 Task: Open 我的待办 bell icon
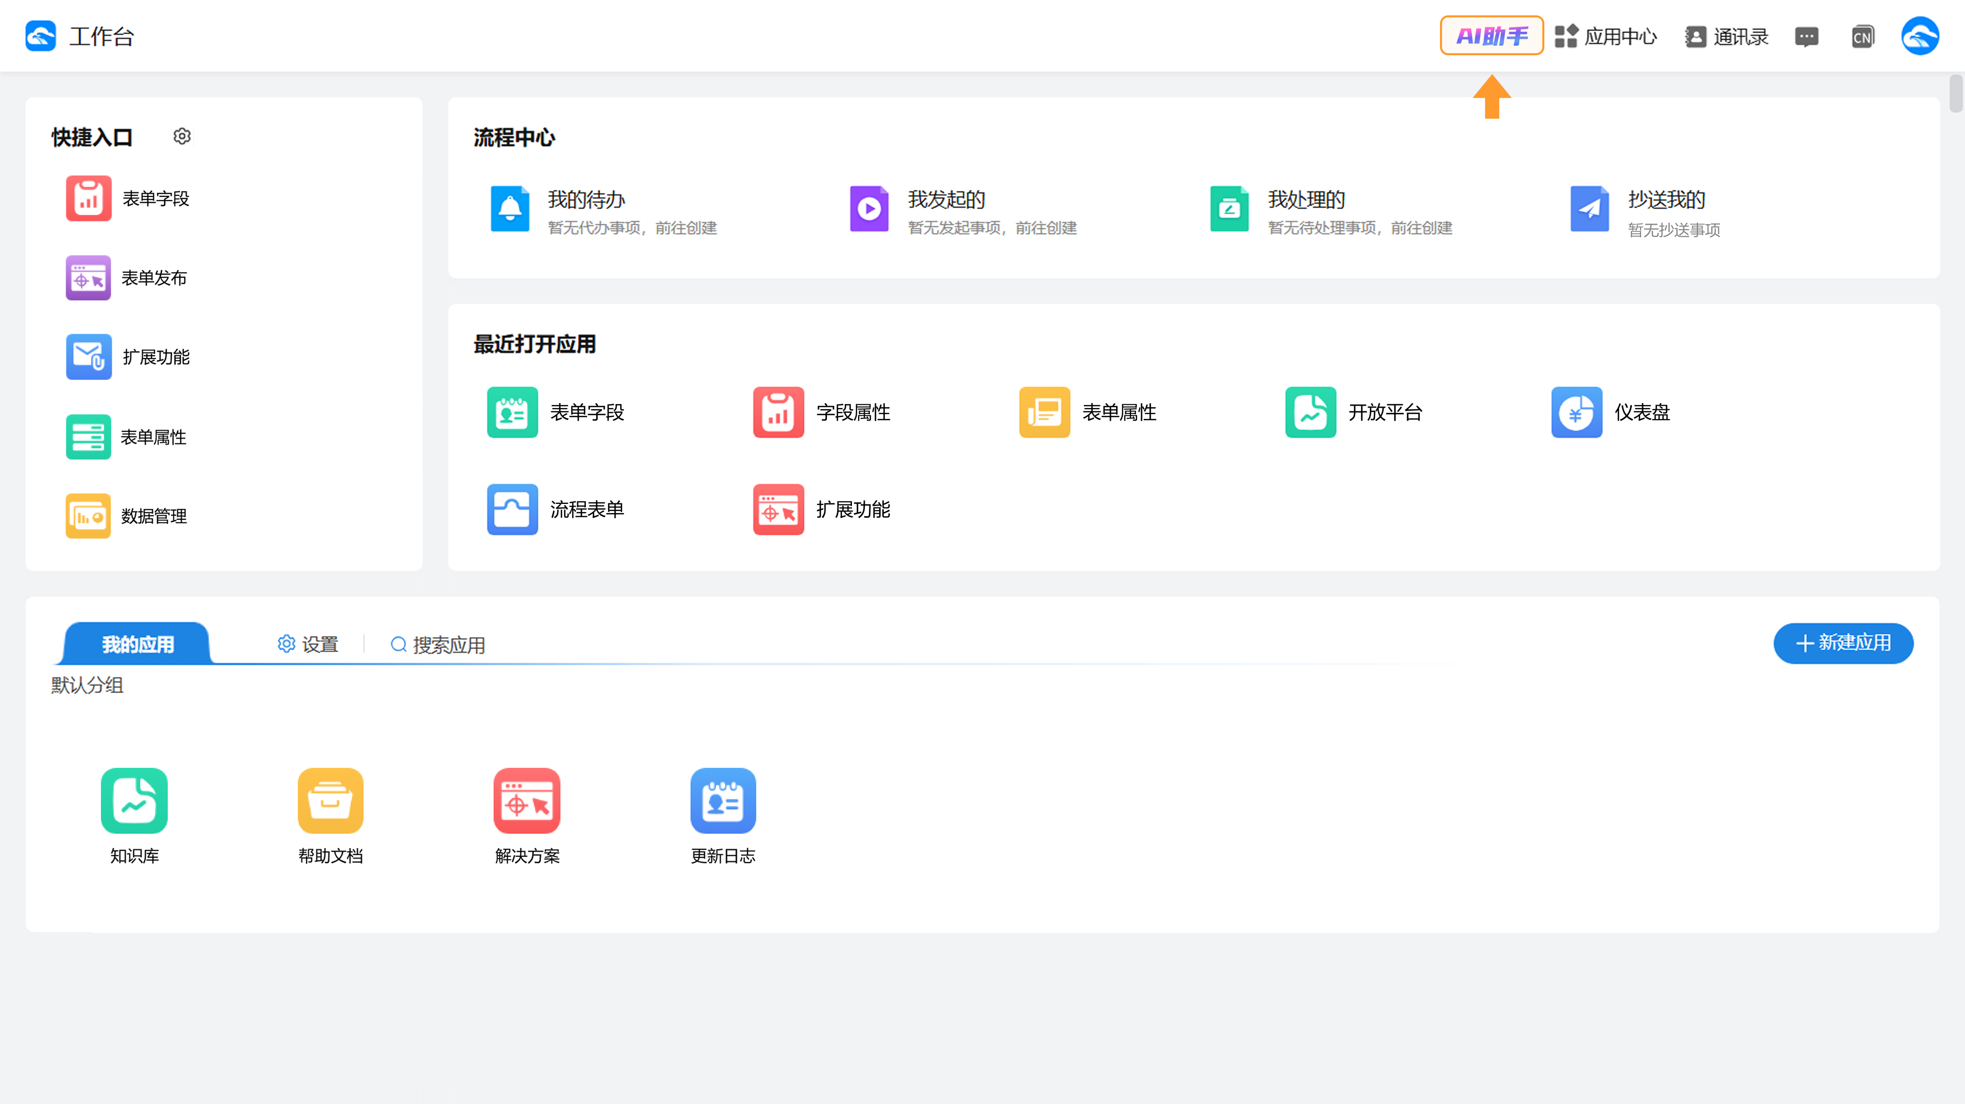510,208
